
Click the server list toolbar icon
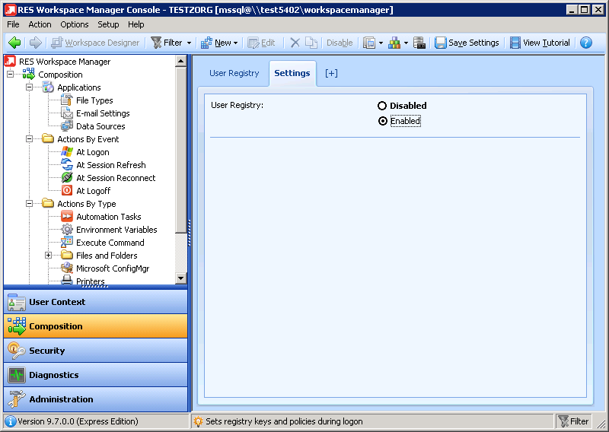pos(419,43)
